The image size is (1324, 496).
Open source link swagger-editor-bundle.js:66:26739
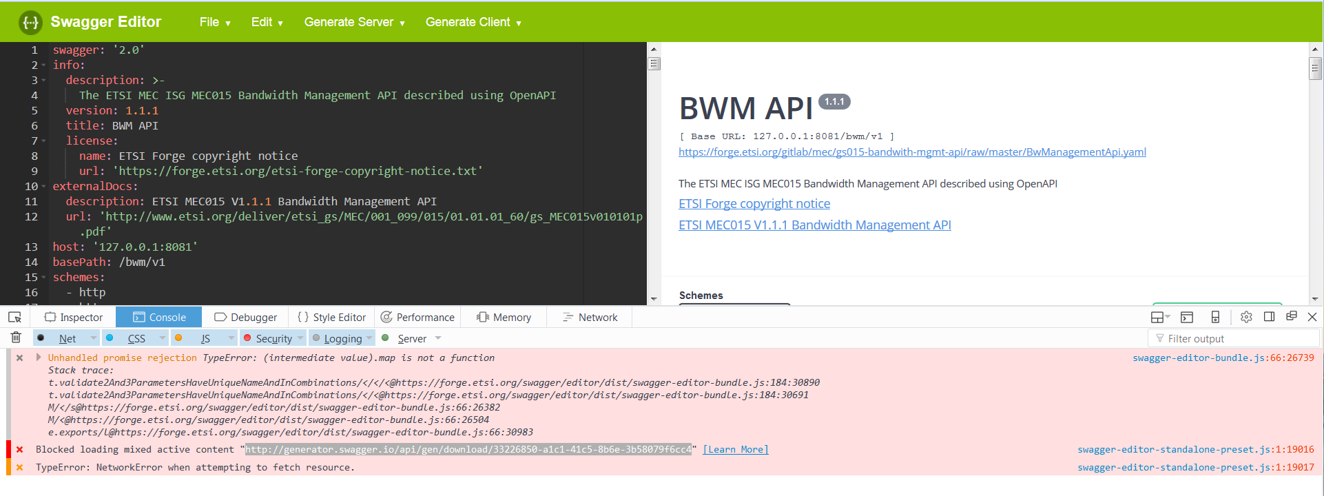tap(1223, 358)
